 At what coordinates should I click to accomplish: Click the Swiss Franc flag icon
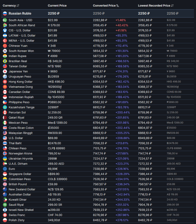[4, 215]
